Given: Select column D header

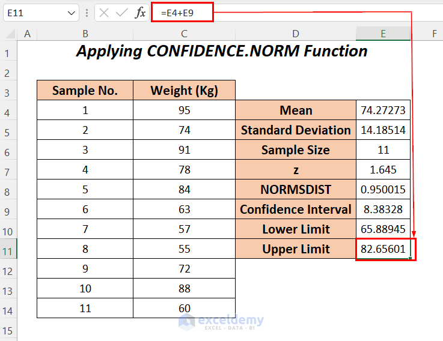Looking at the screenshot, I should point(296,34).
